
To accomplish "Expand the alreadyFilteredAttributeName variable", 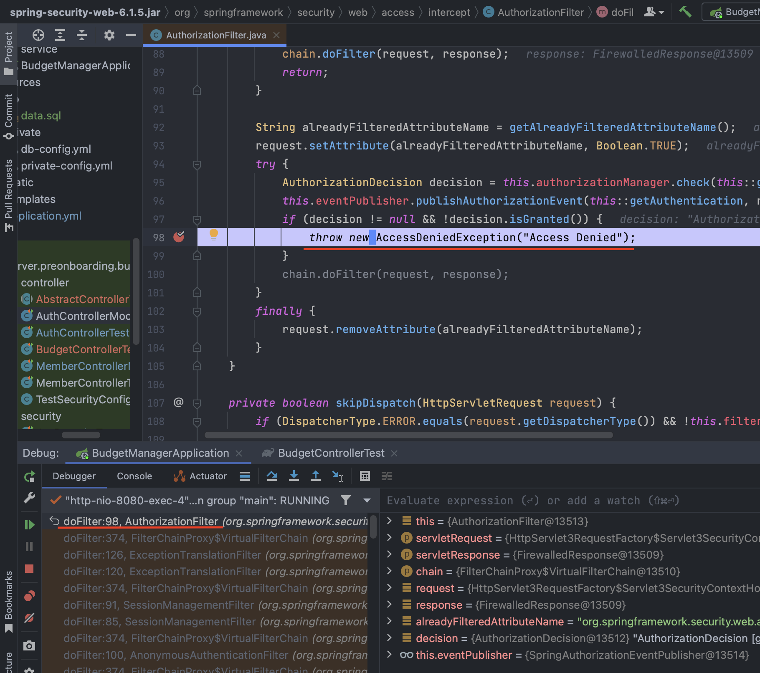I will point(389,621).
